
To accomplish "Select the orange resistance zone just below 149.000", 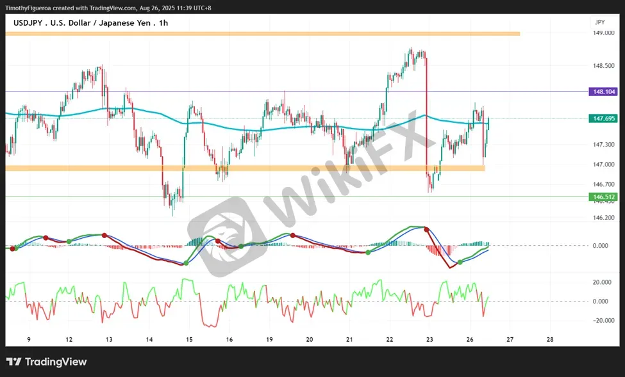I will pos(263,34).
